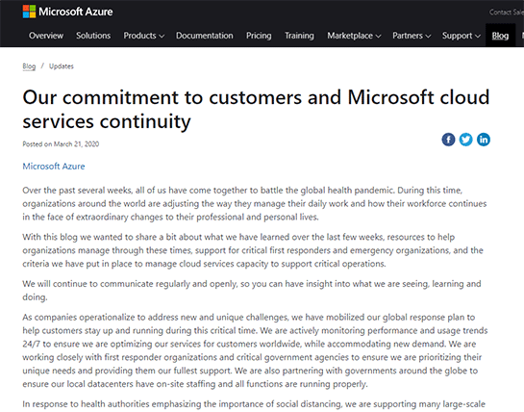Share the post on Twitter

[465, 140]
